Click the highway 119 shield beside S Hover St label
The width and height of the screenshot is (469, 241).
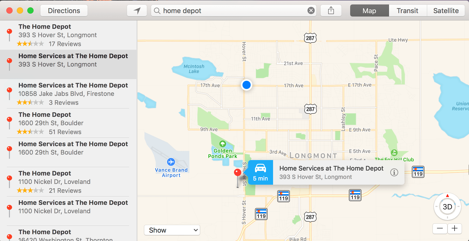tap(261, 214)
